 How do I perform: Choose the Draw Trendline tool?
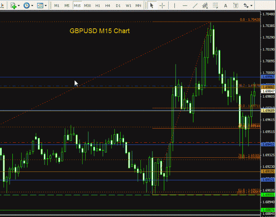tap(195, 6)
